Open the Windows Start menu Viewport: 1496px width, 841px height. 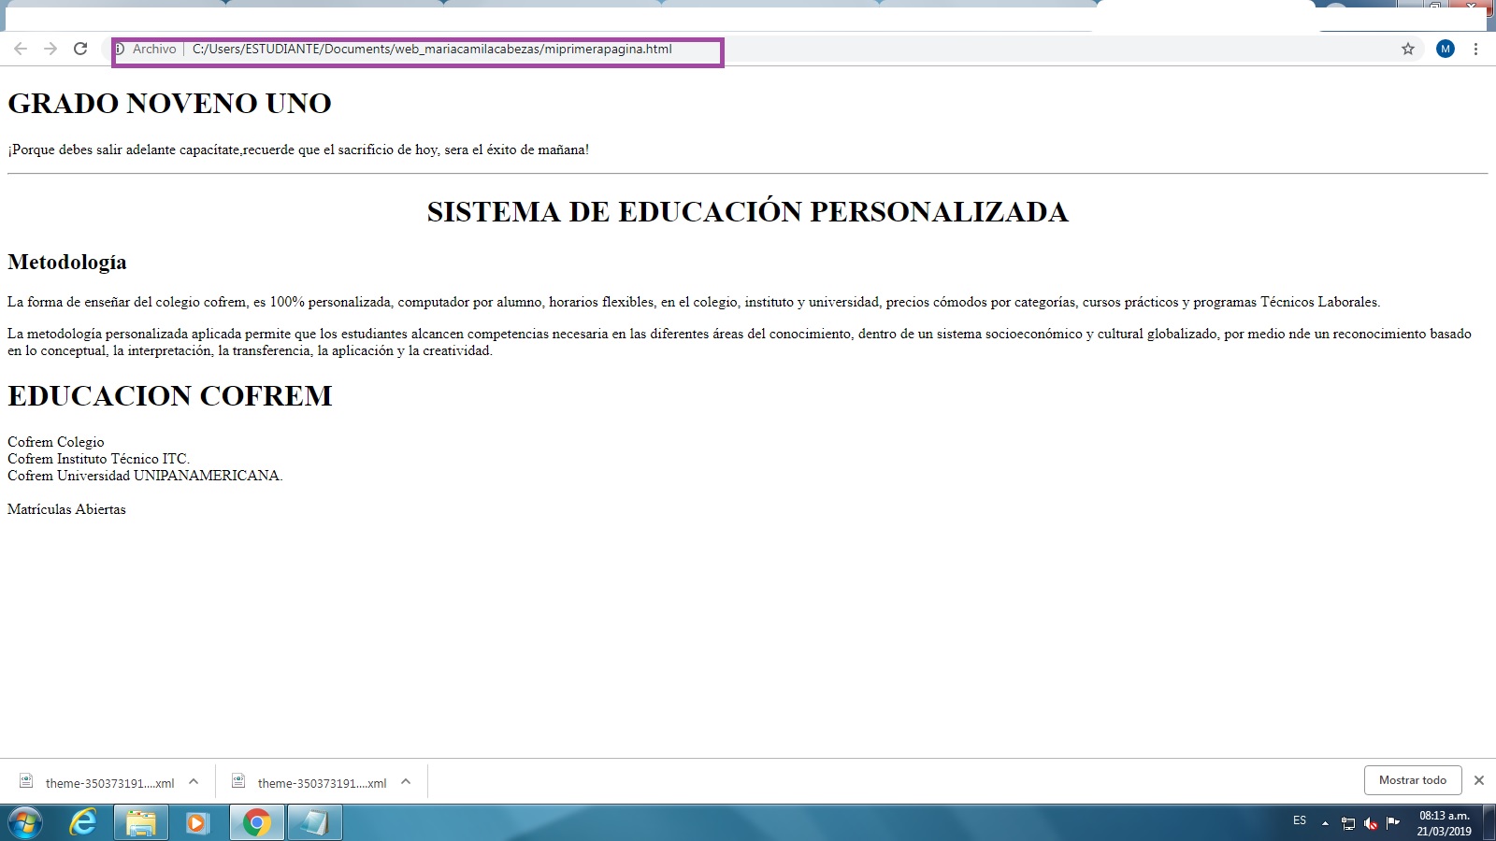pyautogui.click(x=25, y=823)
